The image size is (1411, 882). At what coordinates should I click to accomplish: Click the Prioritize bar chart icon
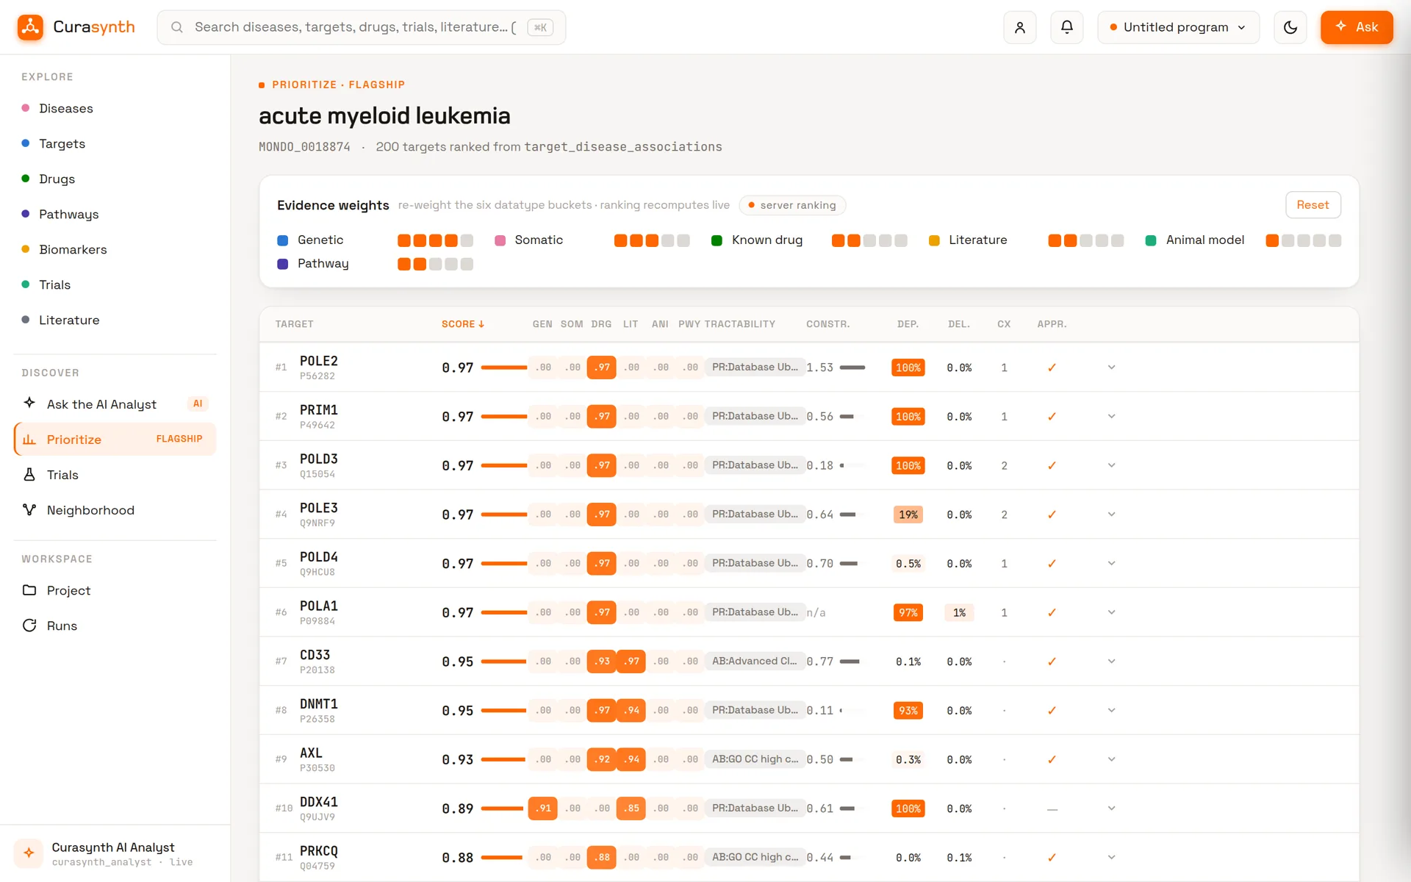tap(29, 439)
